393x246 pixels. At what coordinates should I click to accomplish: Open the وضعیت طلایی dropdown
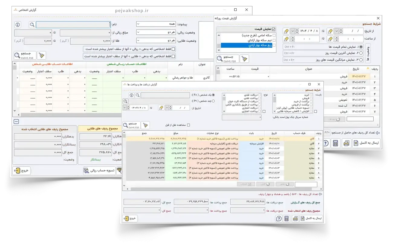(x=156, y=40)
